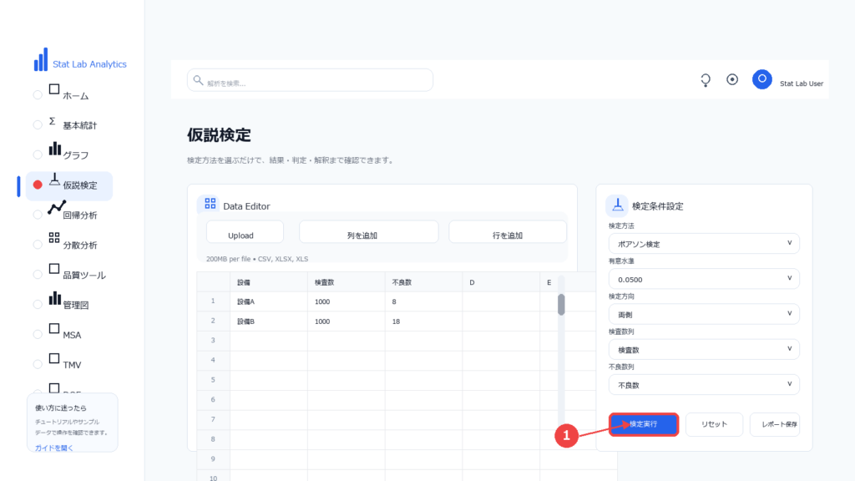The height and width of the screenshot is (481, 855).
Task: Click the bar icon for 管理図
Action: pos(54,298)
